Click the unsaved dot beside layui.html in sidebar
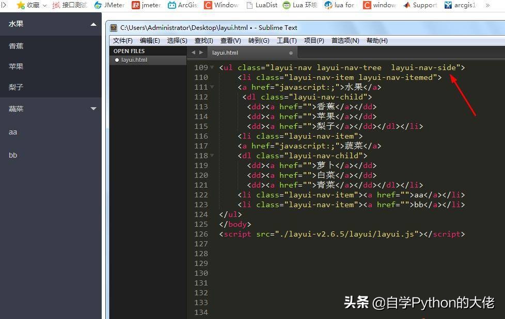Image resolution: width=505 pixels, height=319 pixels. (x=117, y=60)
